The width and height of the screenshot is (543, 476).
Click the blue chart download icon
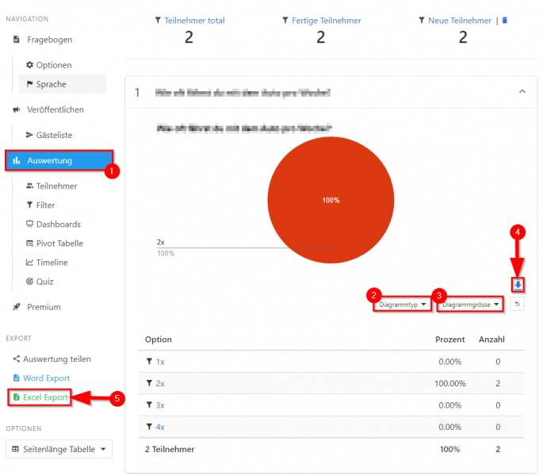tap(518, 285)
